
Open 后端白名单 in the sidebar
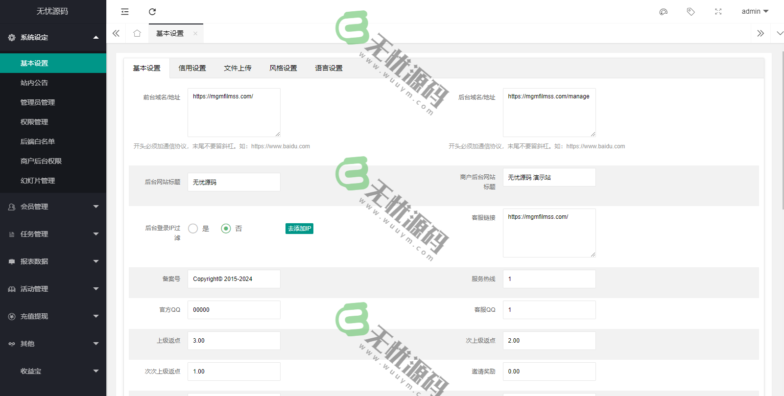point(53,141)
